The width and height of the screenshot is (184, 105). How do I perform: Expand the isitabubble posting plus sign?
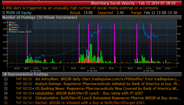(x=33, y=93)
